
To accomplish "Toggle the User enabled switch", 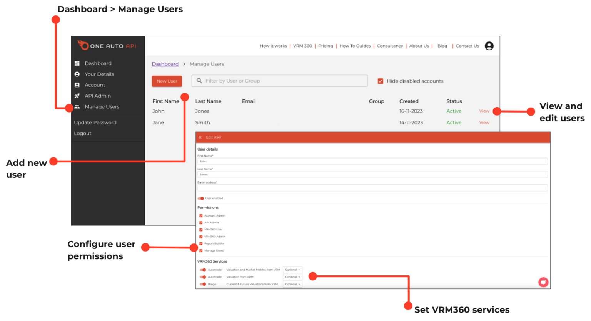I will pos(200,198).
